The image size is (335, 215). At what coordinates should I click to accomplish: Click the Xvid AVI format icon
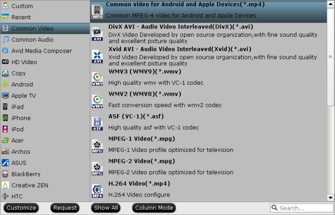coord(97,56)
